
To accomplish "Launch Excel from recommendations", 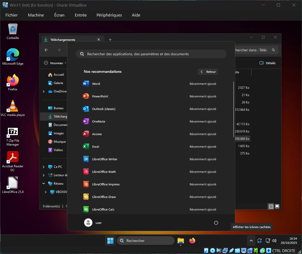I will point(96,147).
